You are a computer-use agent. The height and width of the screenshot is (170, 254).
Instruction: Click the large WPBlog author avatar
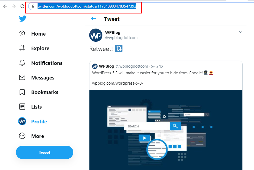[x=96, y=35]
